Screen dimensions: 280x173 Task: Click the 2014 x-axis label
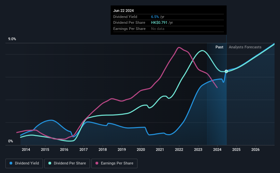point(26,150)
